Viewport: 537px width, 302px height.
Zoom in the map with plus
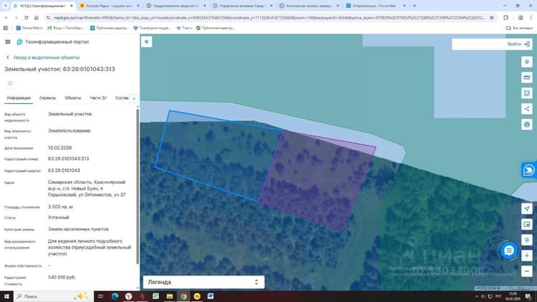pos(527,255)
